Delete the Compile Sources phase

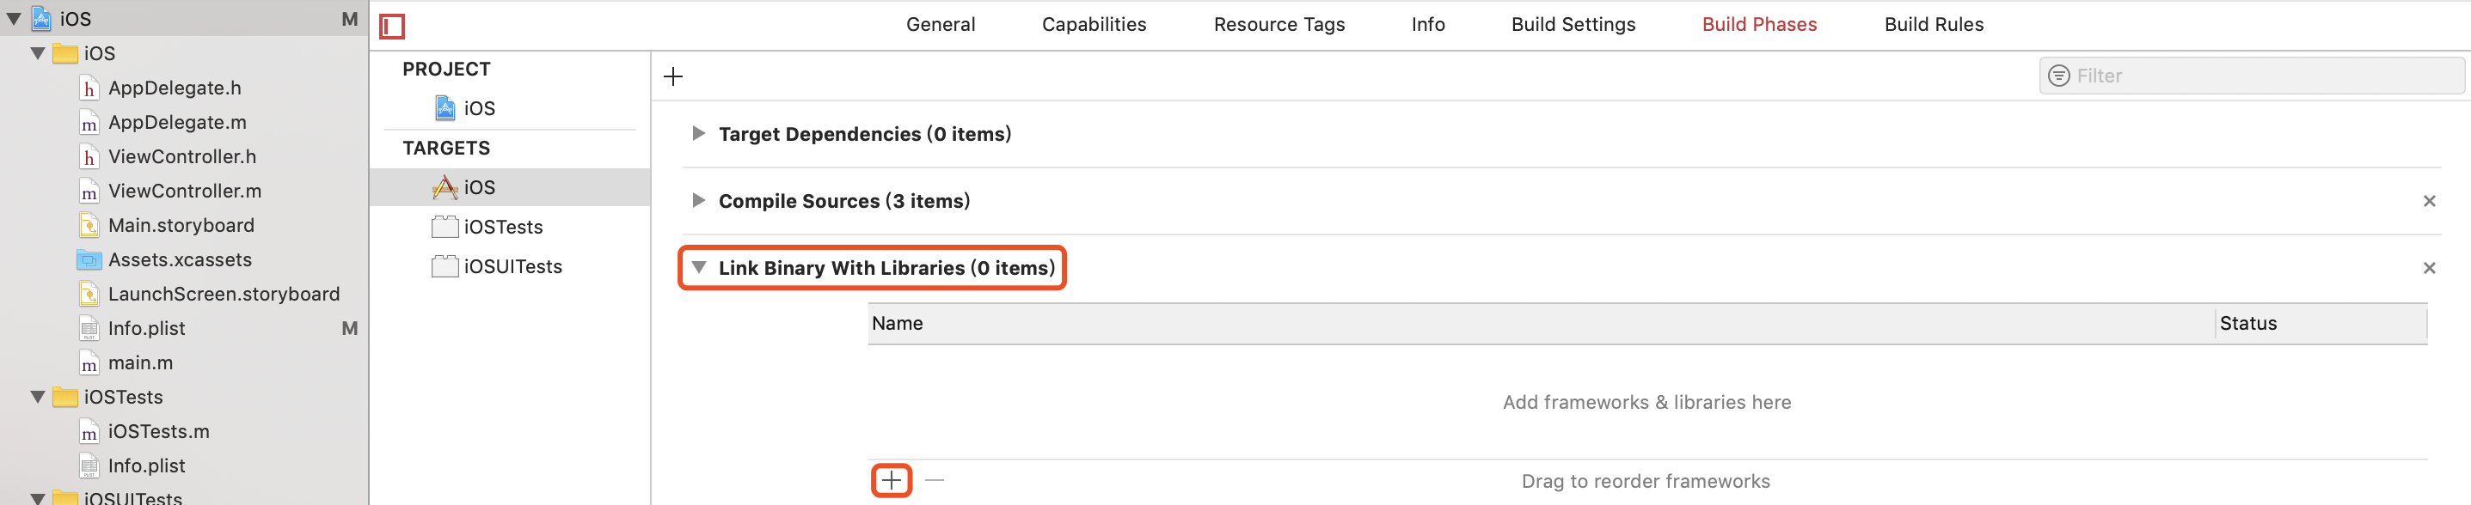2429,201
